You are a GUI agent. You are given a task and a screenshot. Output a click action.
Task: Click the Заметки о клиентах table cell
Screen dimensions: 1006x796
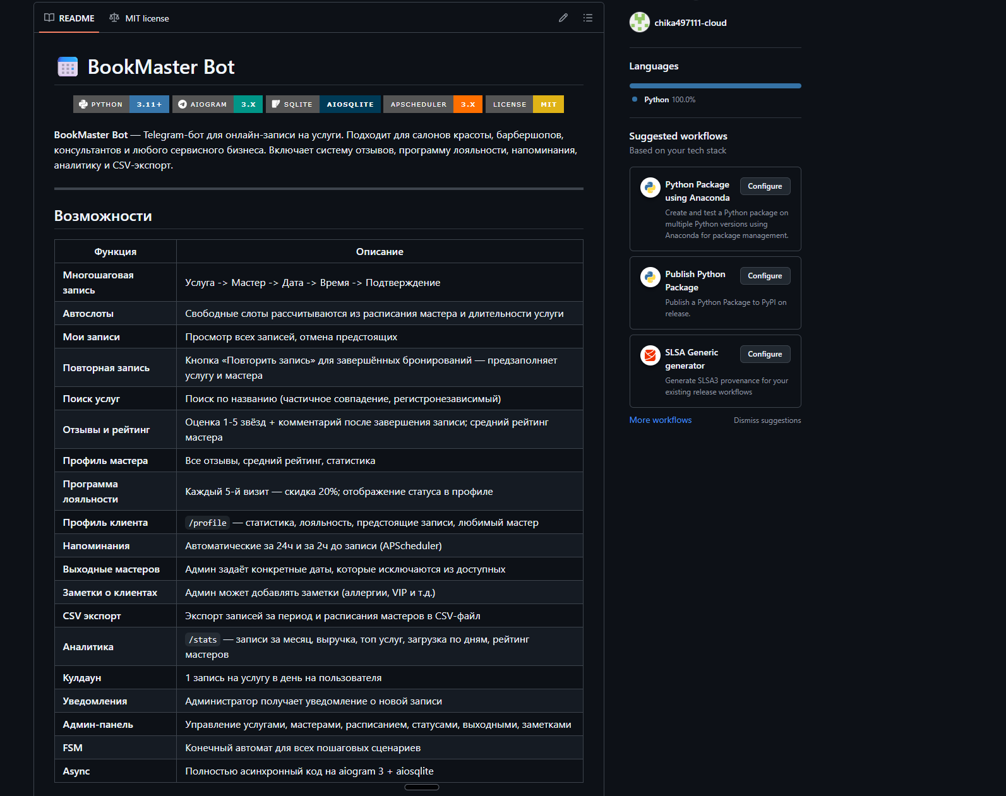(116, 592)
